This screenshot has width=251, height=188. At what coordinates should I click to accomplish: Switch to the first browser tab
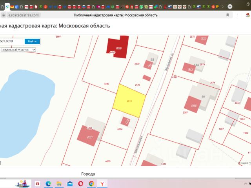tap(3, 7)
